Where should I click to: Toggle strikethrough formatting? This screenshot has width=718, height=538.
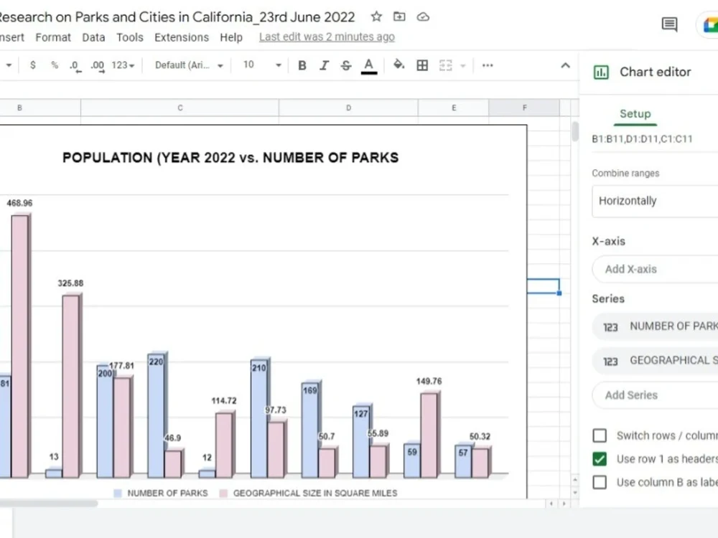[346, 65]
